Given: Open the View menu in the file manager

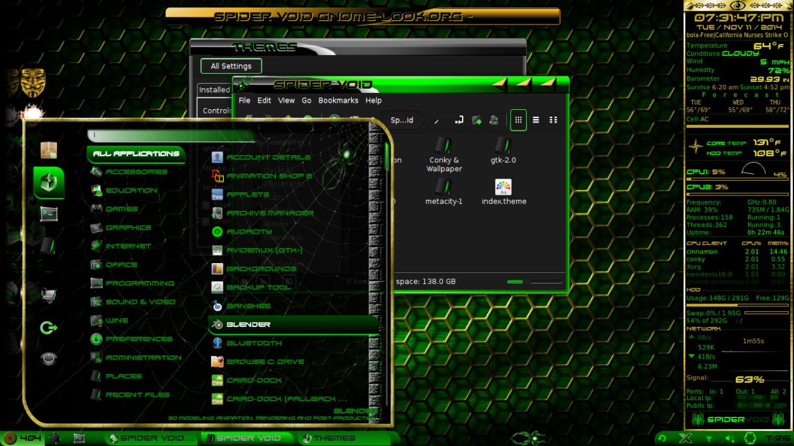Looking at the screenshot, I should 286,100.
